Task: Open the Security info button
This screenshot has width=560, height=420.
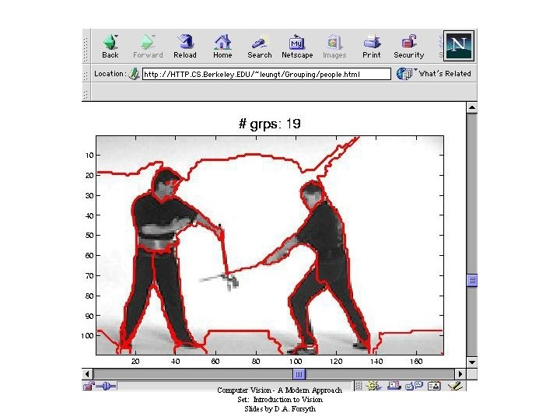Action: coord(409,47)
